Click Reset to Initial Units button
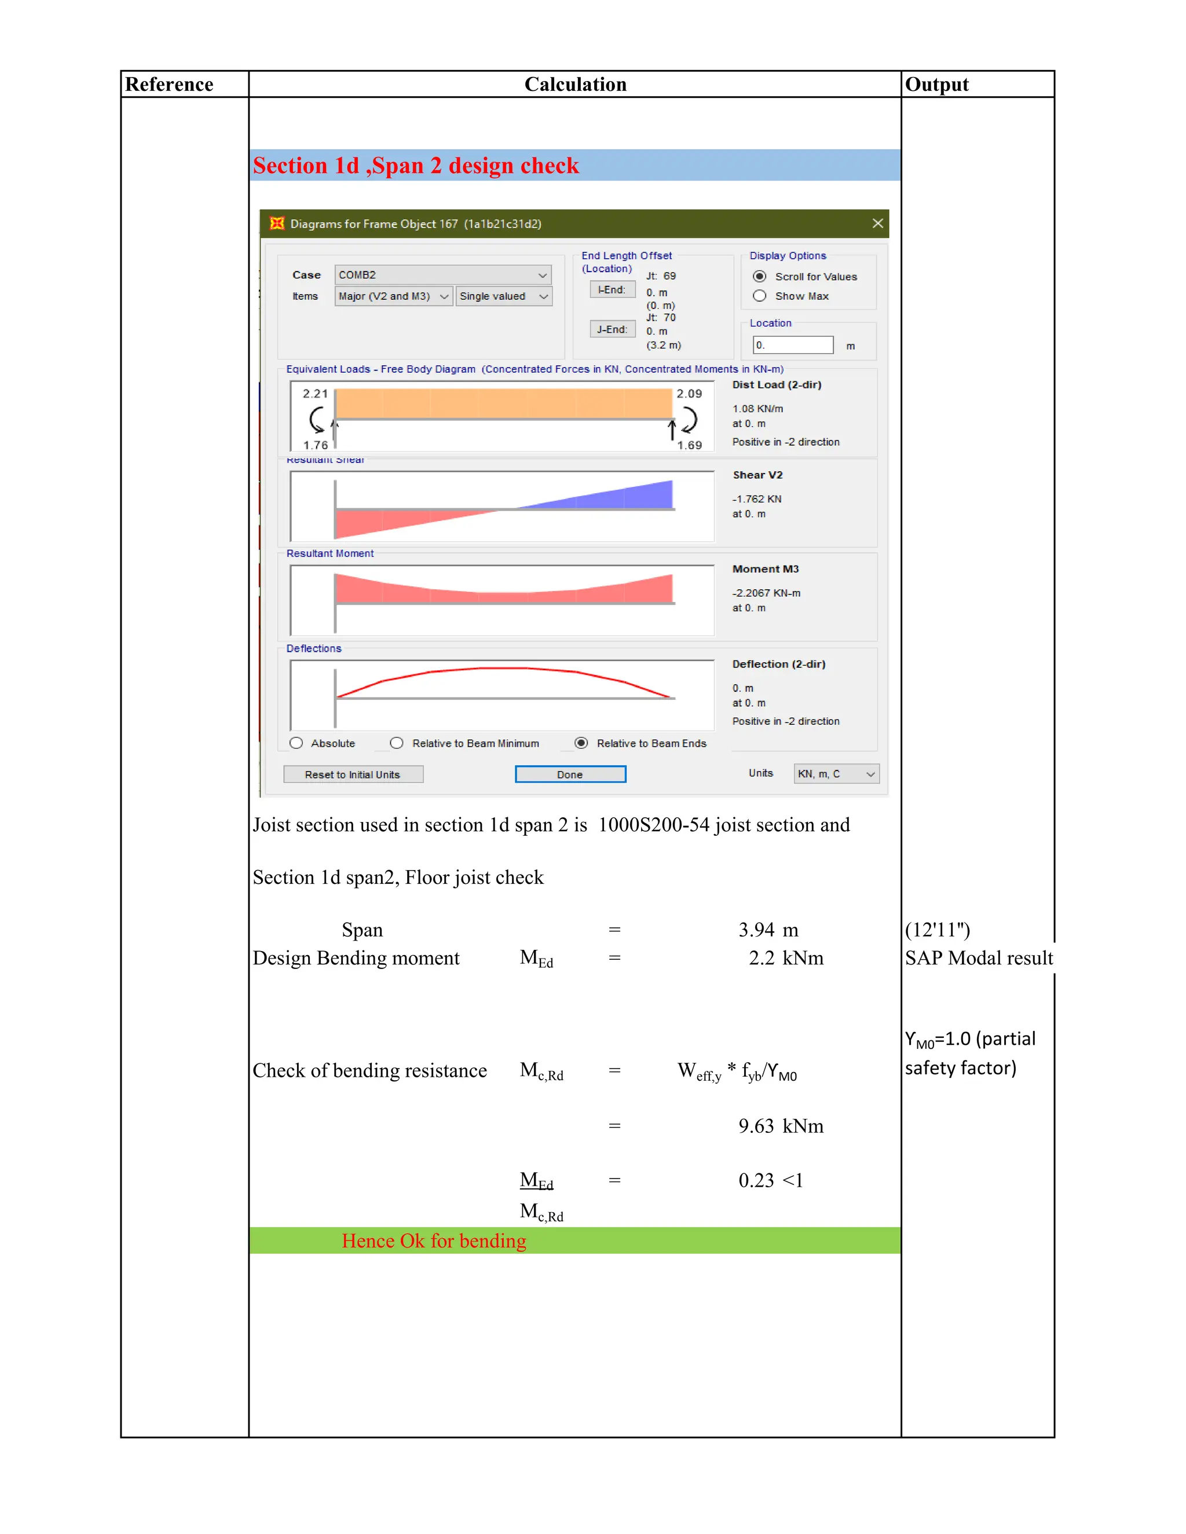 tap(353, 775)
